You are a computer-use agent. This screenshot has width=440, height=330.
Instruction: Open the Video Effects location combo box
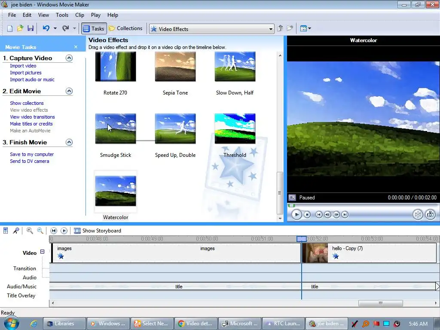pyautogui.click(x=211, y=29)
